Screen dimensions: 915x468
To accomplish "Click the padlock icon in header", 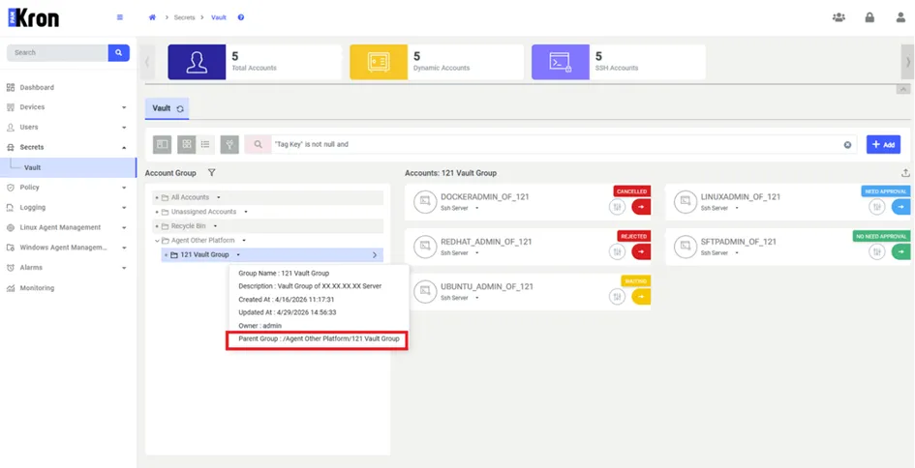I will [x=869, y=17].
